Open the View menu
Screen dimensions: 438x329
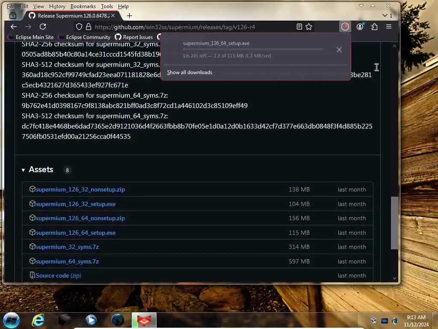38,6
